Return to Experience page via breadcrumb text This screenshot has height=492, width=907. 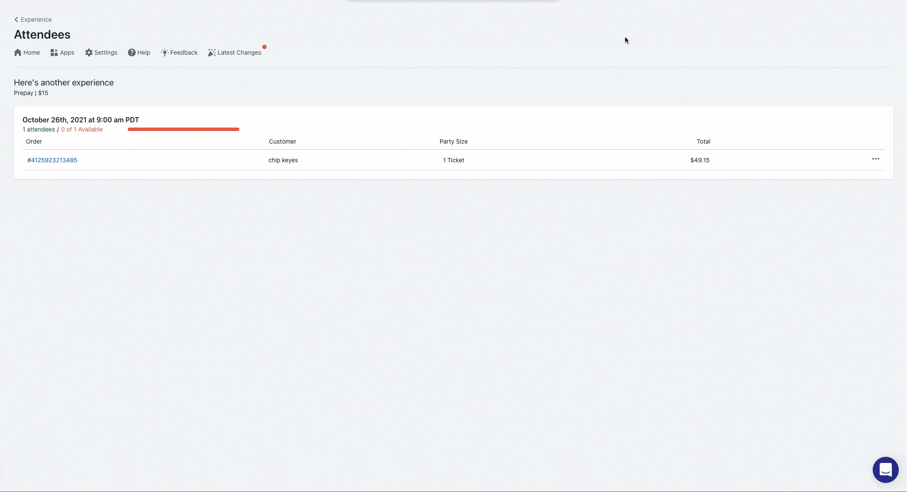click(x=36, y=20)
